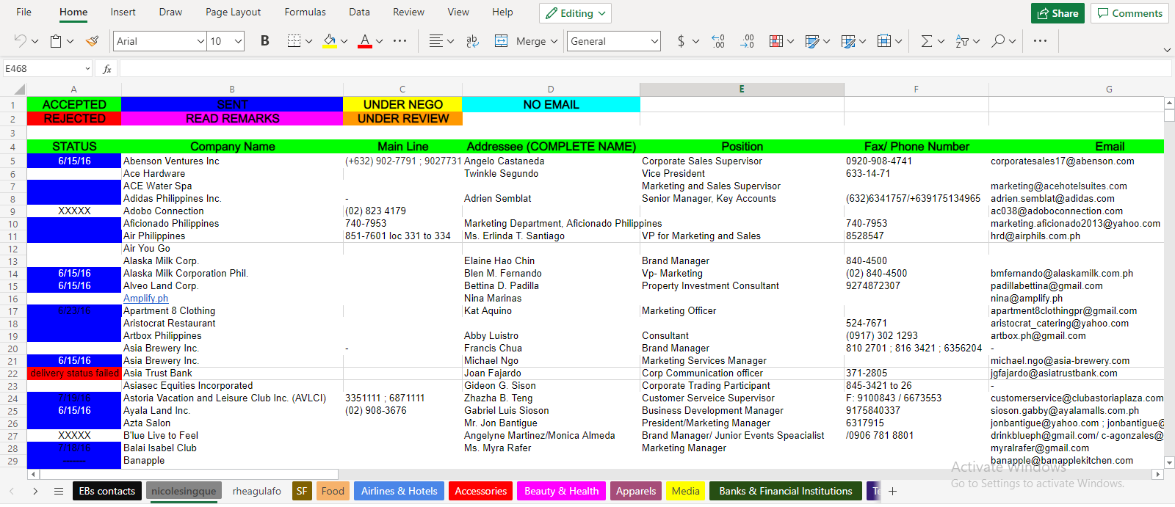This screenshot has width=1175, height=507.
Task: Click AutoSum sigma icon
Action: 927,41
